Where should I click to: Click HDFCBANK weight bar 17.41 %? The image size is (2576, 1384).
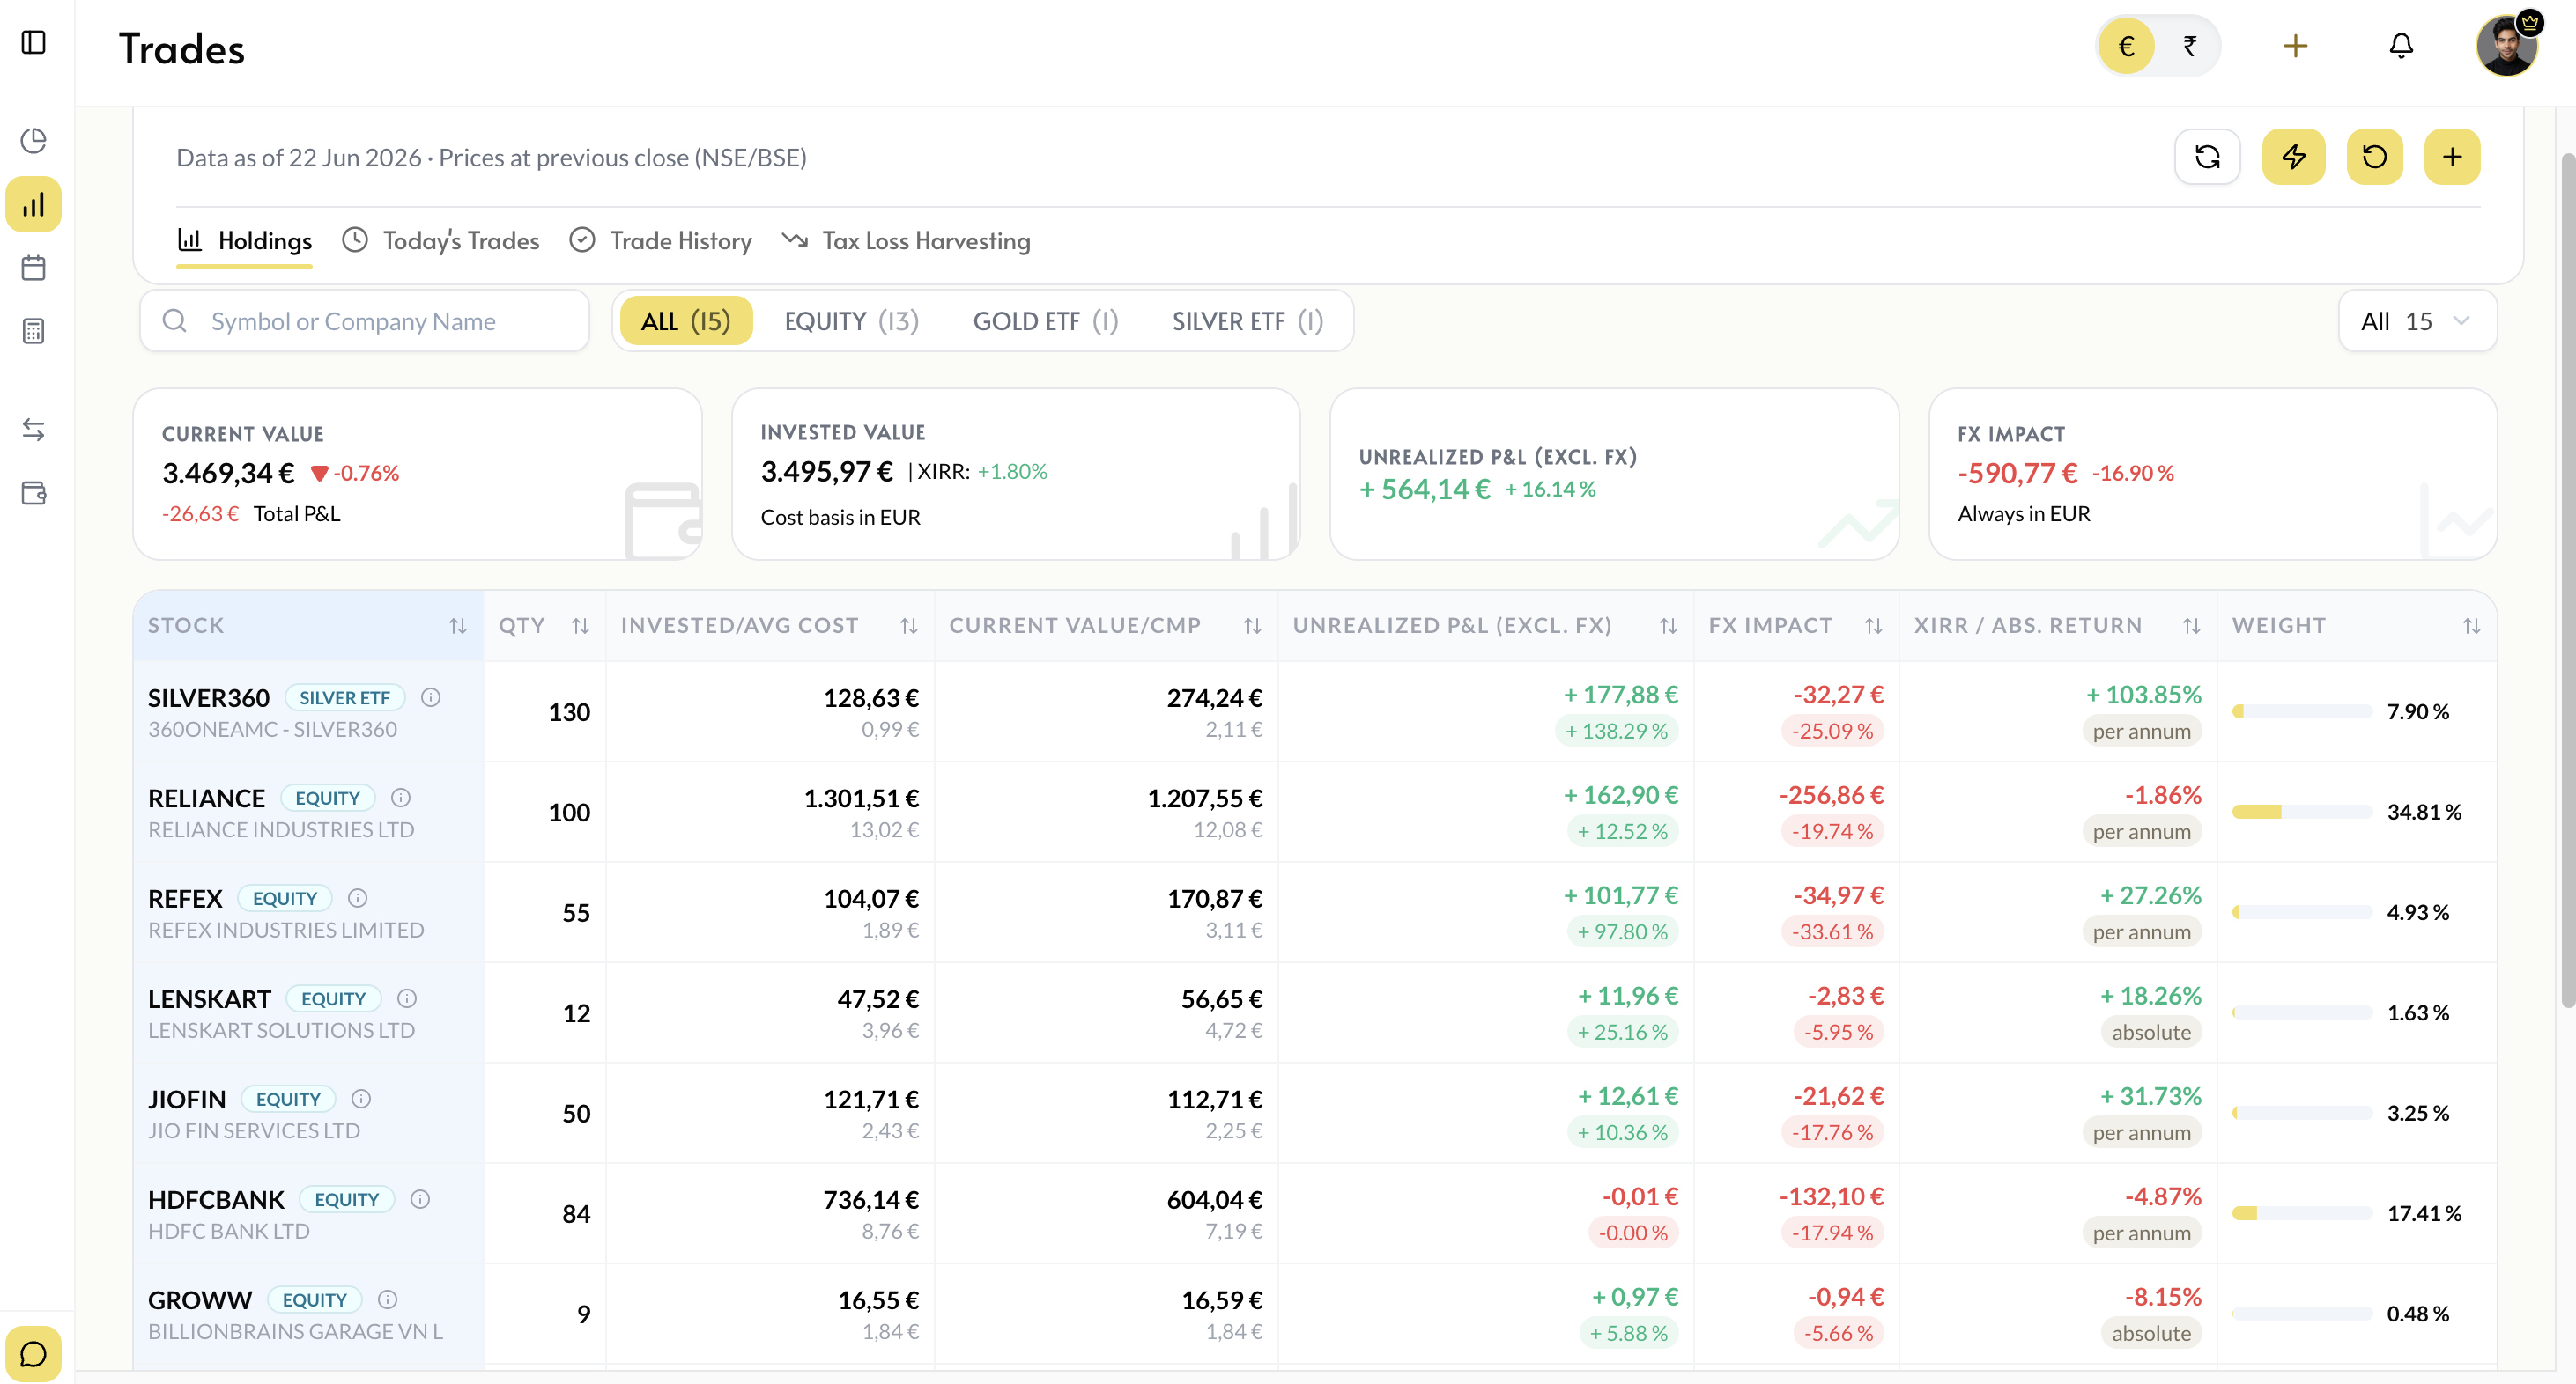click(x=2302, y=1213)
